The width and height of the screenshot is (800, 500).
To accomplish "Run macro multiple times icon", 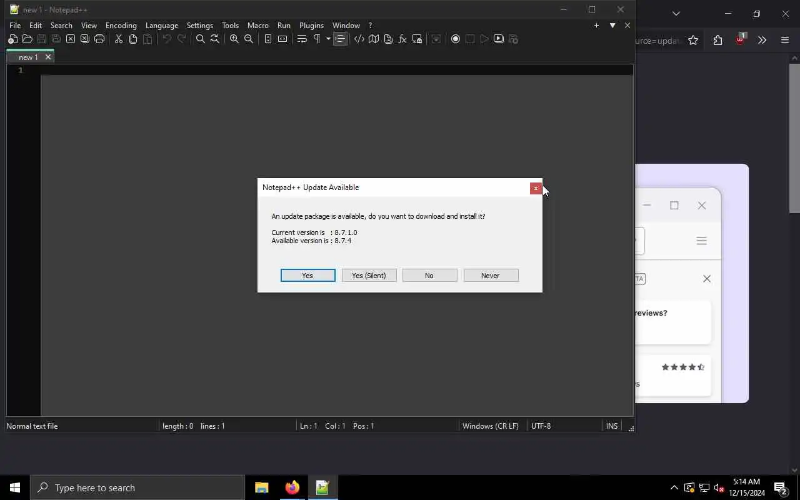I will click(499, 39).
